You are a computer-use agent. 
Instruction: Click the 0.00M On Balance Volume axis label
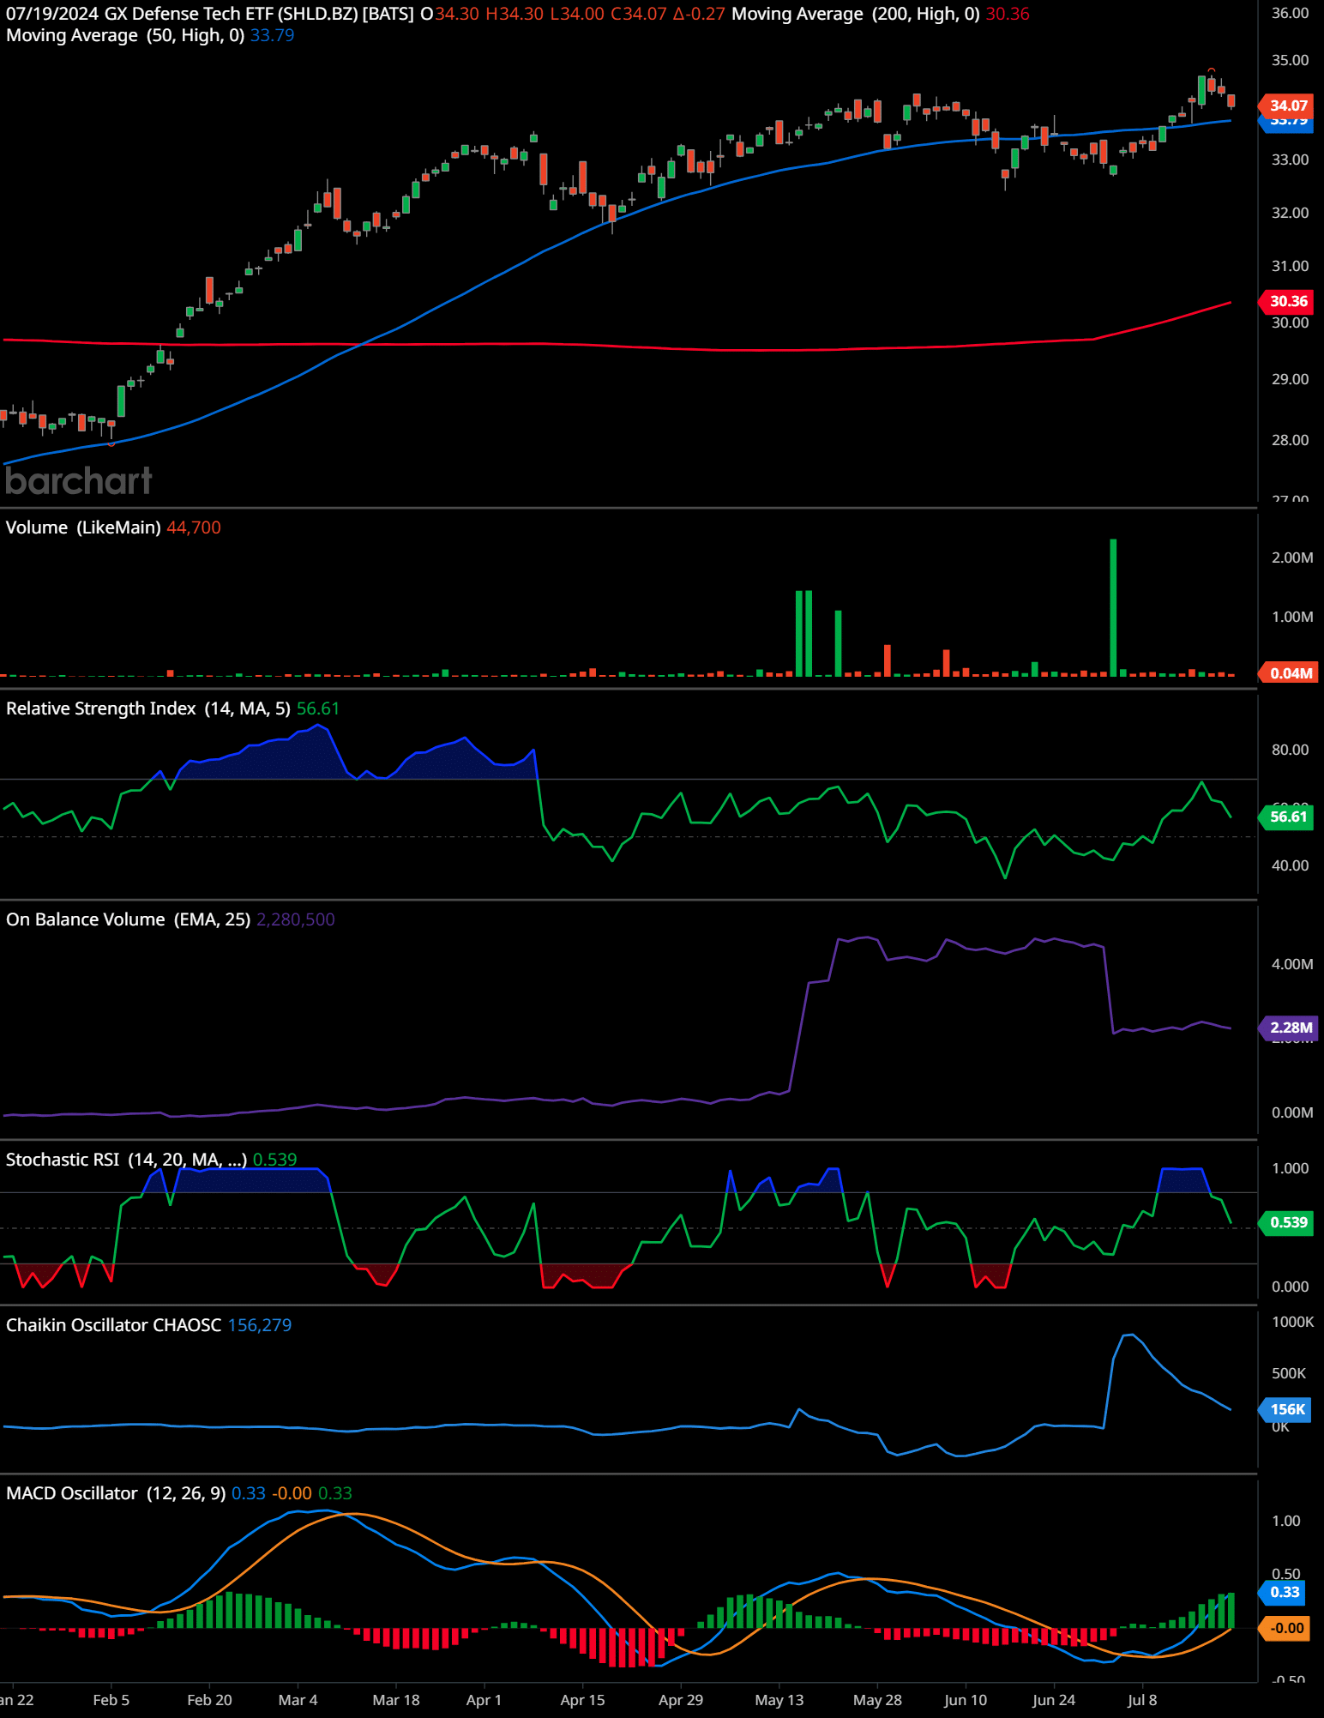tap(1292, 1112)
